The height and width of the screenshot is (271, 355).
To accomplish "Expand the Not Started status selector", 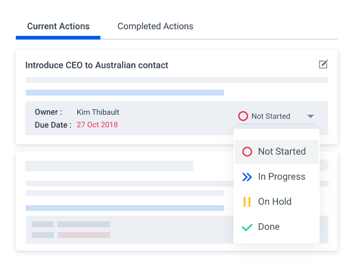I will pos(271,116).
